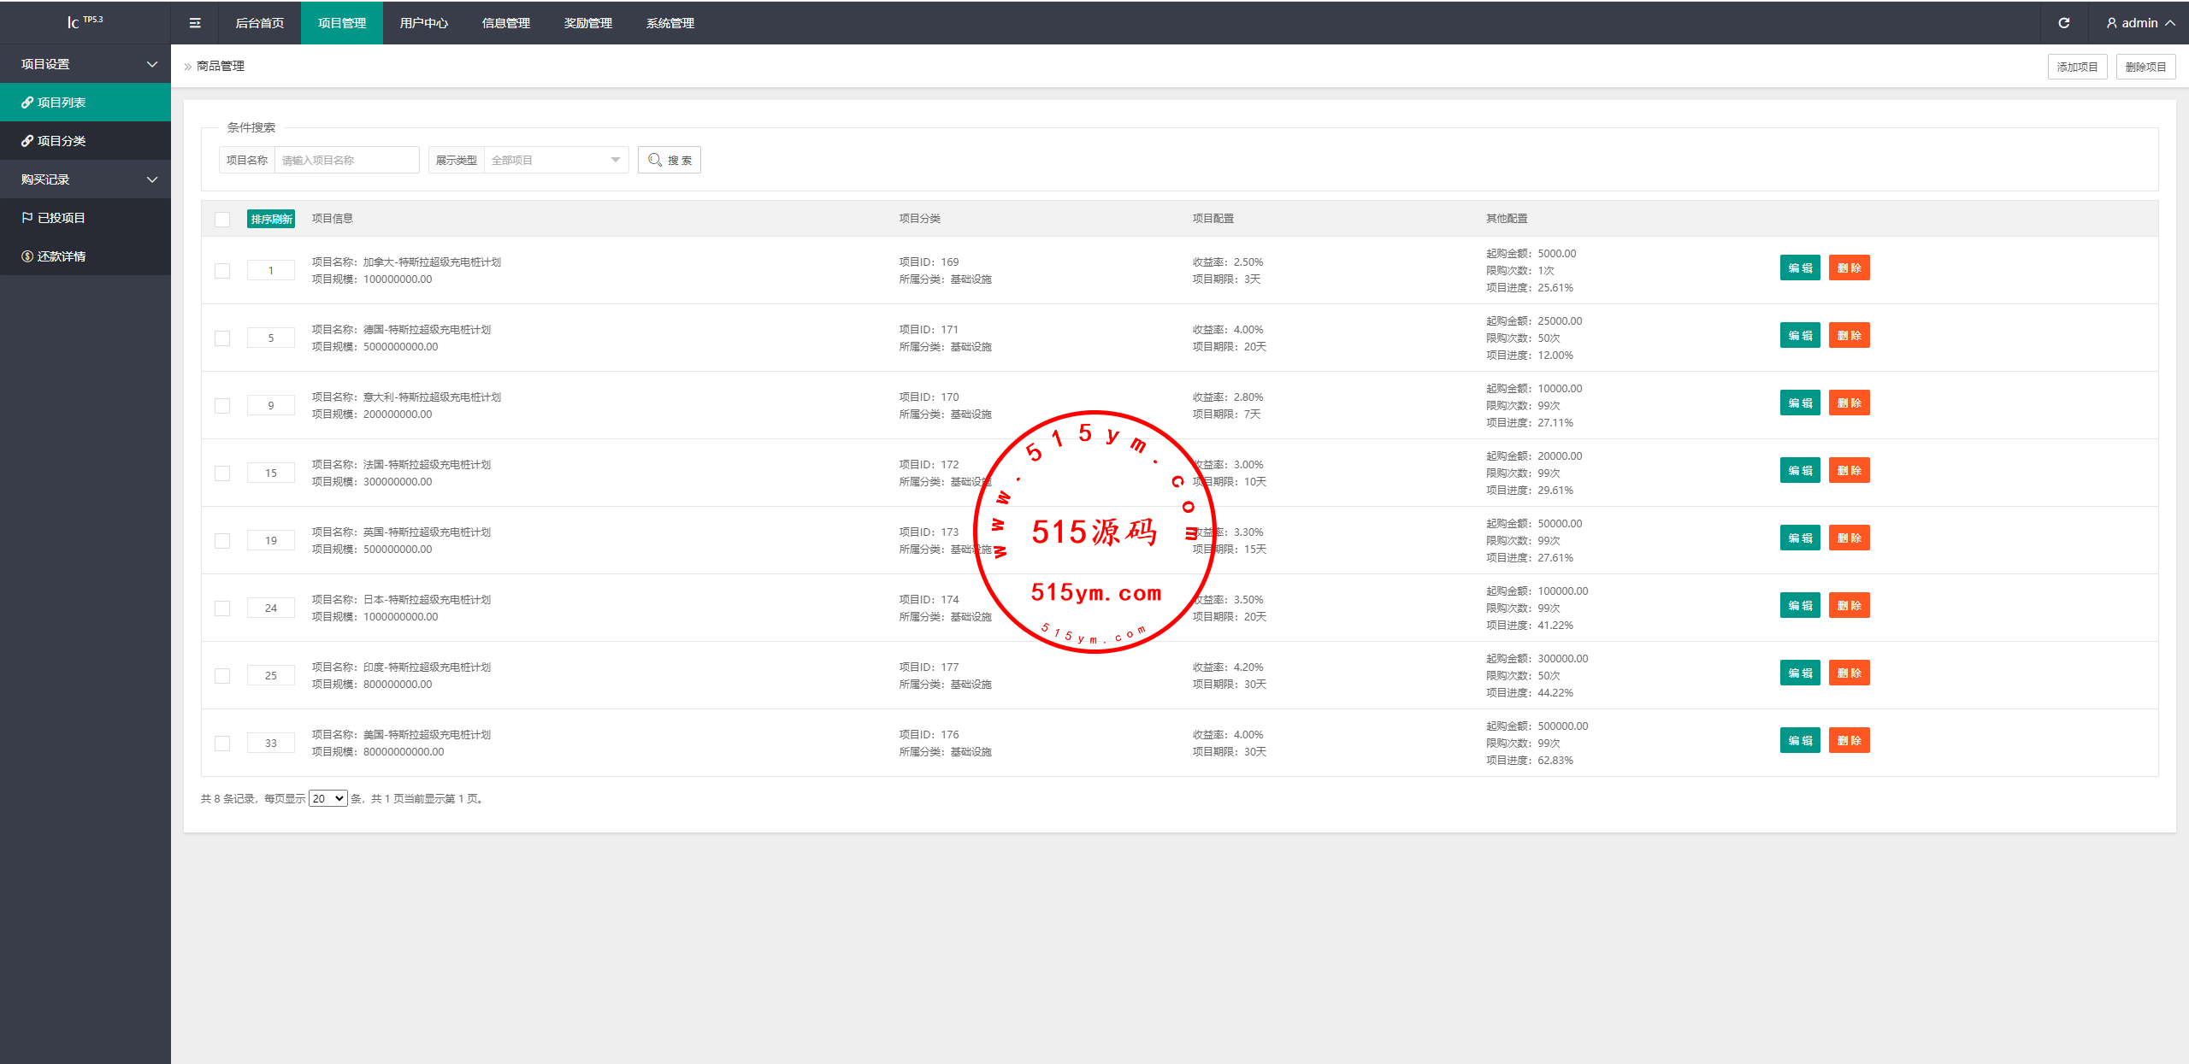Click the sidebar collapse hamburger icon
The height and width of the screenshot is (1064, 2189).
click(x=195, y=23)
